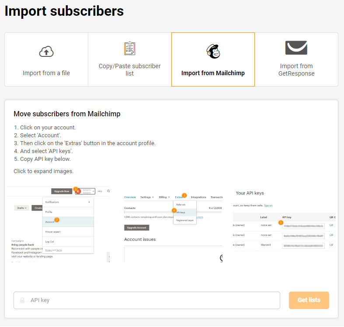Click orange step 2 marker near Account
This screenshot has width=344, height=327.
pyautogui.click(x=57, y=220)
